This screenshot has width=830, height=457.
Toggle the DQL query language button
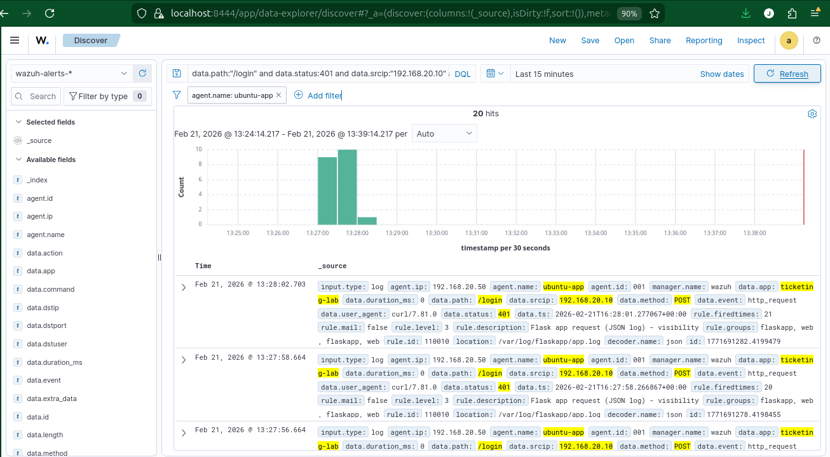click(463, 74)
